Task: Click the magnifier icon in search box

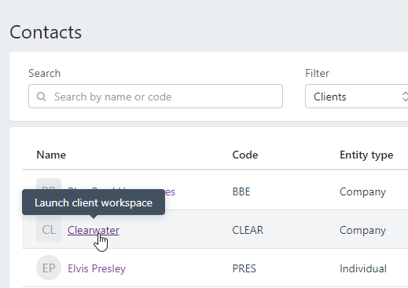Action: 41,97
